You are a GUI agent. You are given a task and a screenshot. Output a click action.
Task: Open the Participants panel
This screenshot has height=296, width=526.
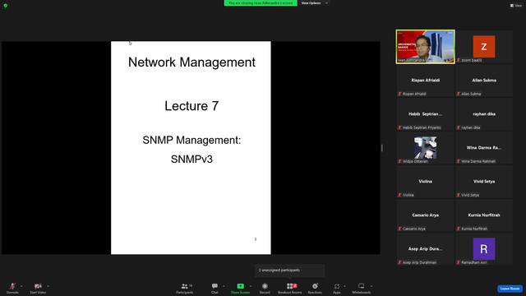click(x=184, y=288)
